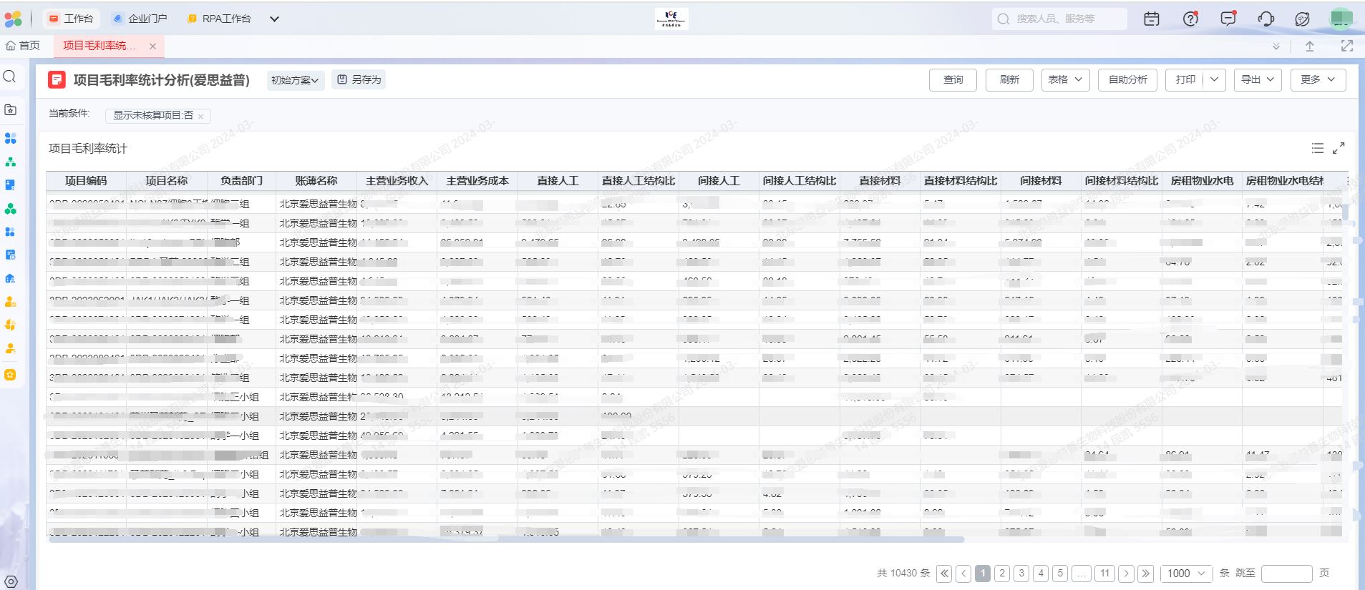1365x590 pixels.
Task: Remove the 显示未核算项目:否 filter condition
Action: [201, 116]
